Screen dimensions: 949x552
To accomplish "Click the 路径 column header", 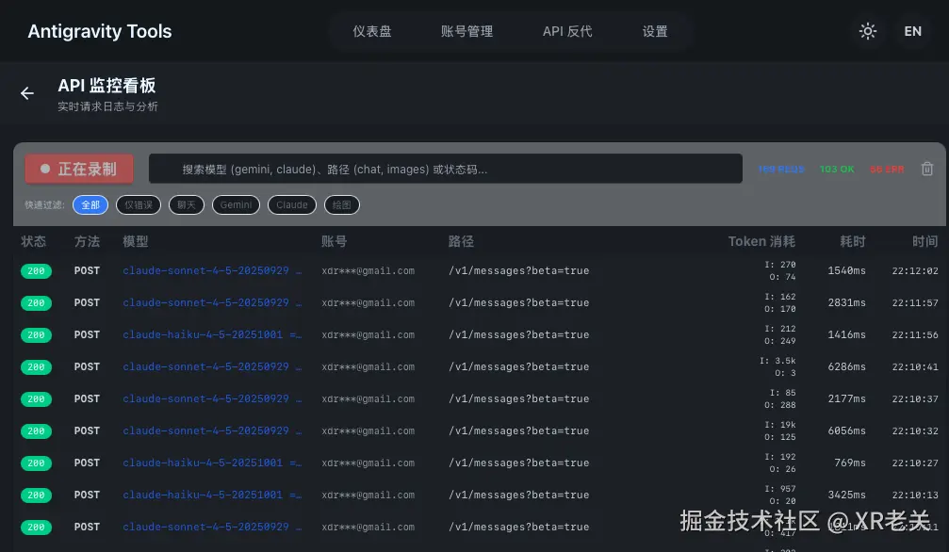I will coord(461,241).
